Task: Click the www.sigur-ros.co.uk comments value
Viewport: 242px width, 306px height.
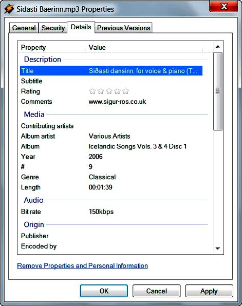Action: click(x=117, y=102)
